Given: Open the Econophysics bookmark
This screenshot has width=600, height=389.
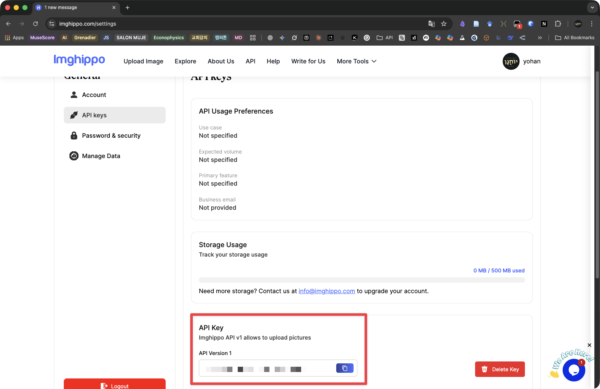Looking at the screenshot, I should pos(169,38).
